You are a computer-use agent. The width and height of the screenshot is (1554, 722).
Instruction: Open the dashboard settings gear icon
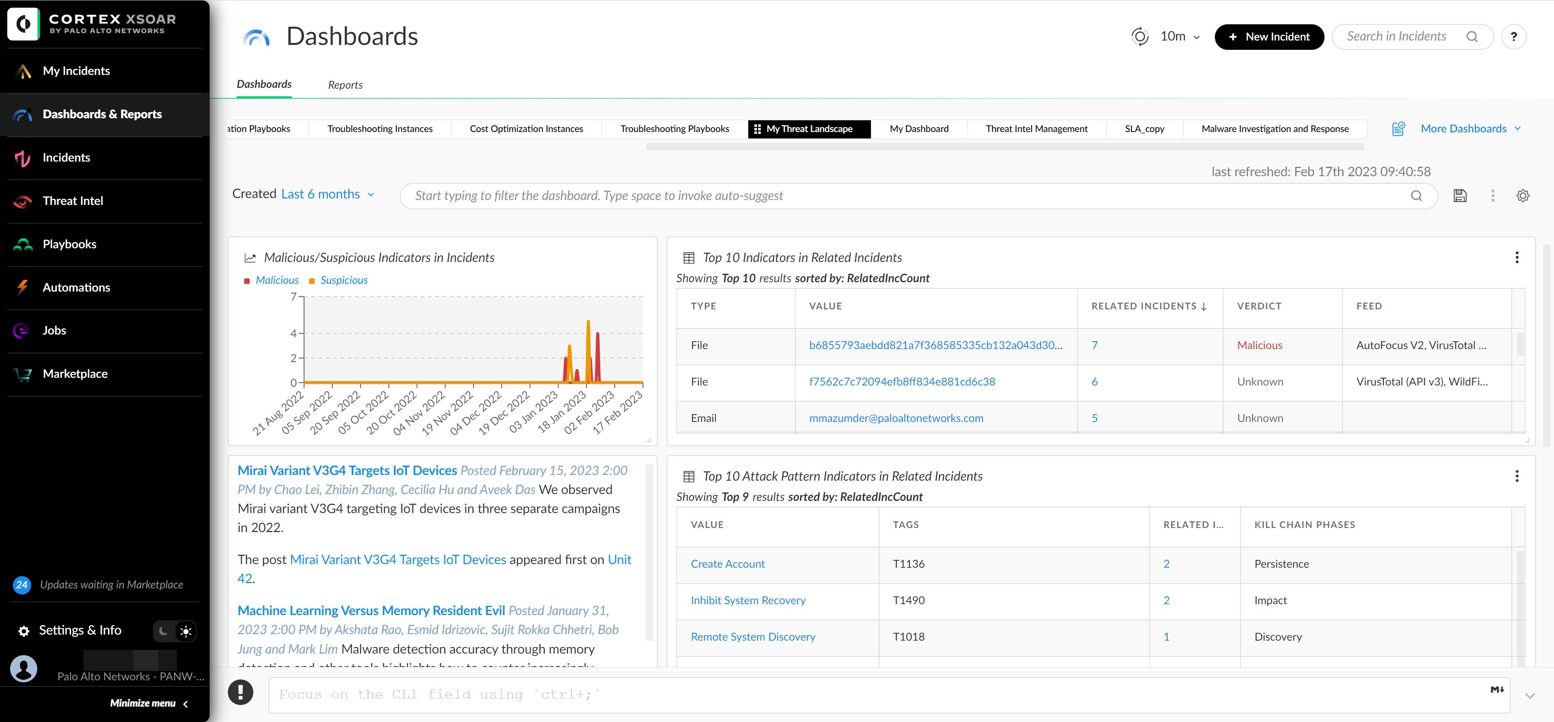point(1522,196)
